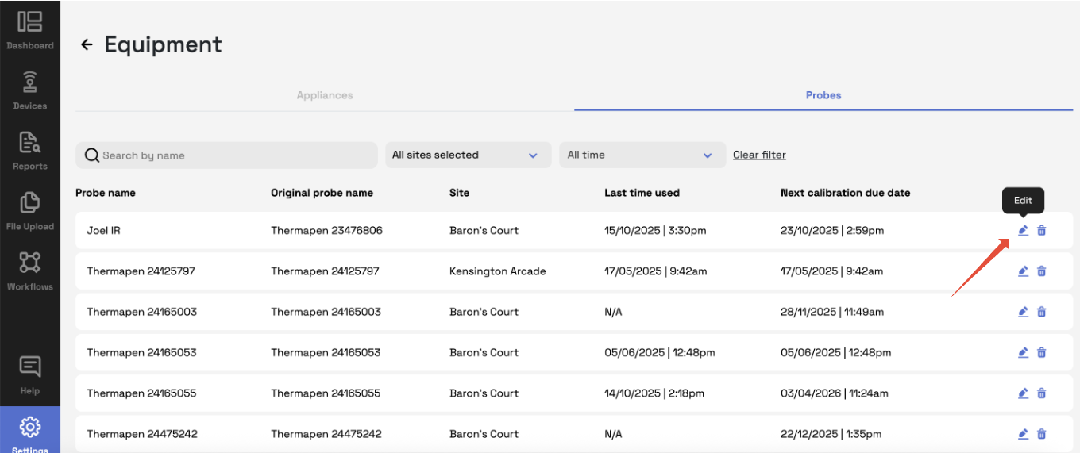
Task: Open Help in the sidebar
Action: pyautogui.click(x=30, y=375)
